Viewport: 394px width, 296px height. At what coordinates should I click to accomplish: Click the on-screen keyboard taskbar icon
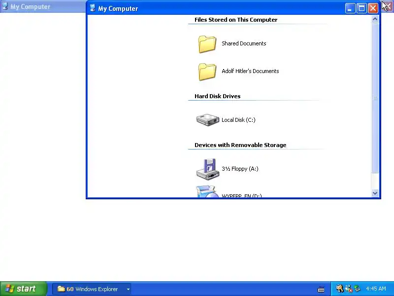click(x=321, y=289)
